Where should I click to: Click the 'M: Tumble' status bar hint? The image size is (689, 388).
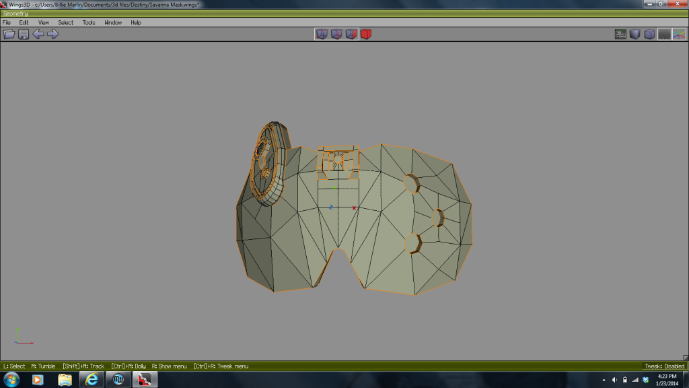pyautogui.click(x=43, y=366)
